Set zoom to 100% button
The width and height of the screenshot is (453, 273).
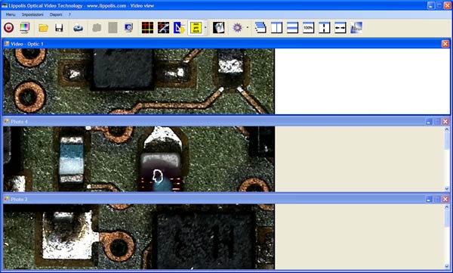[308, 28]
